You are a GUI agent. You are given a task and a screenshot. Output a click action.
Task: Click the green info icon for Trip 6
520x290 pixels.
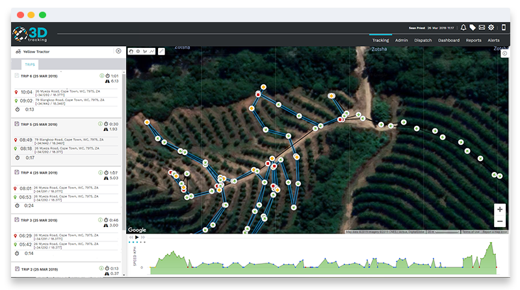point(102,76)
